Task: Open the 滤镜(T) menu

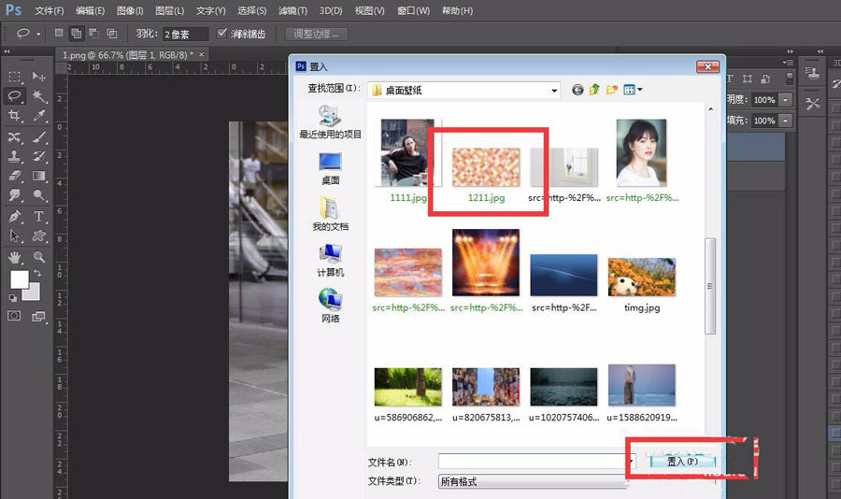Action: coord(292,10)
